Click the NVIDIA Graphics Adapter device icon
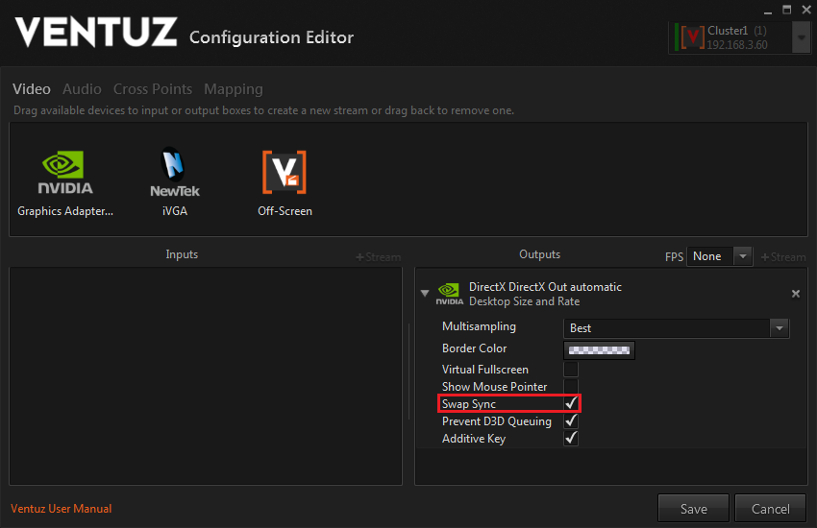The width and height of the screenshot is (817, 528). [x=65, y=173]
